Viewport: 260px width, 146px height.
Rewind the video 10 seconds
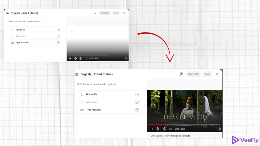158,129
